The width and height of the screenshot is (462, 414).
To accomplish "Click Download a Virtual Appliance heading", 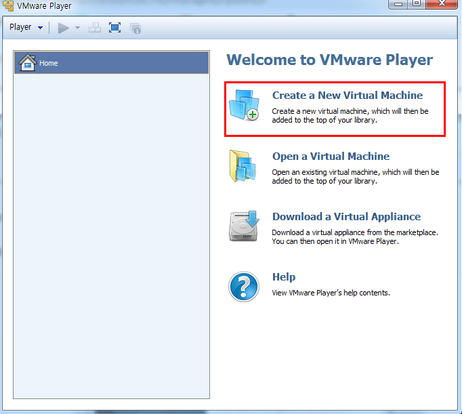I will click(347, 217).
